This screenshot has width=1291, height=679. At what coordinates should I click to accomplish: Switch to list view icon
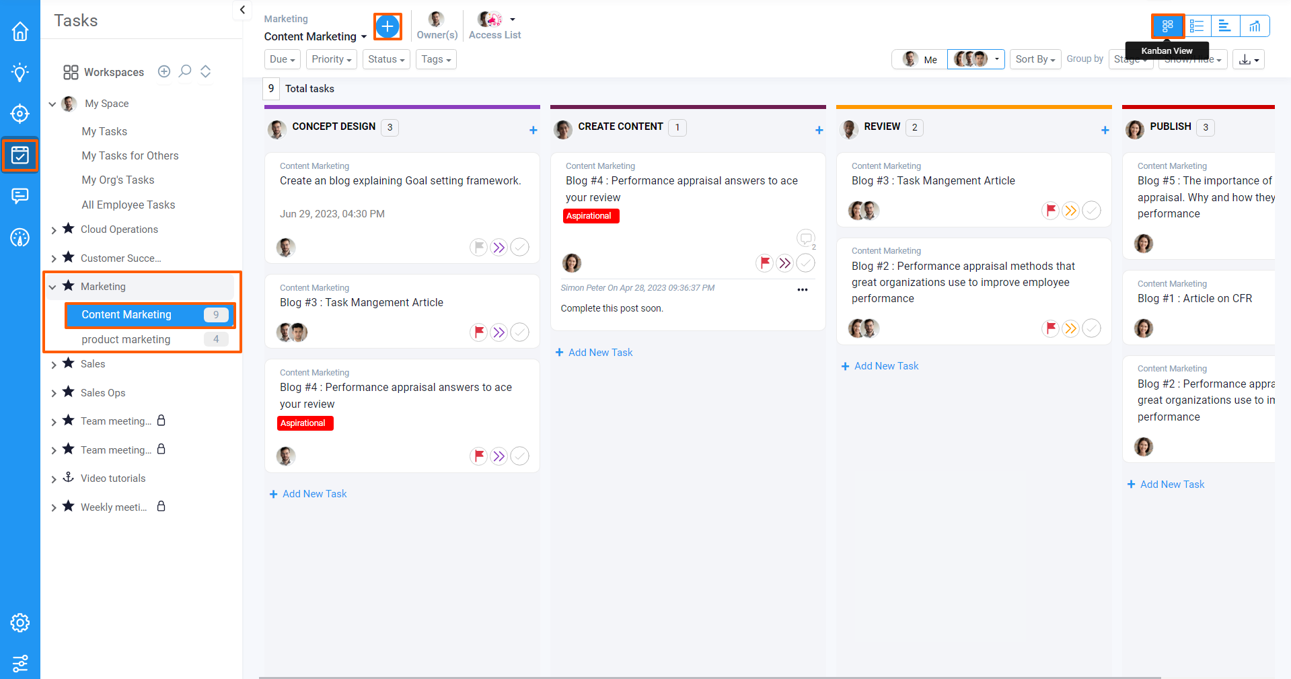(1197, 26)
